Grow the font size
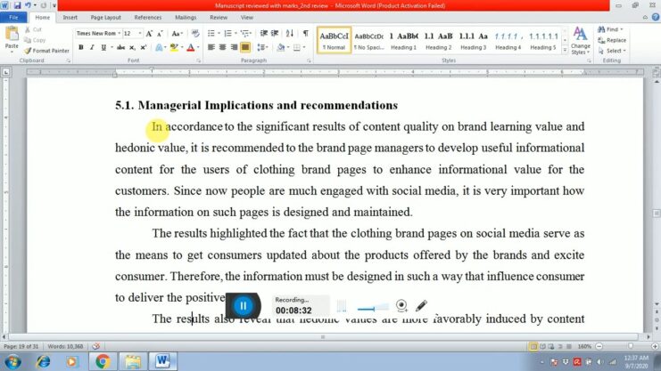661x371 pixels. (149, 33)
